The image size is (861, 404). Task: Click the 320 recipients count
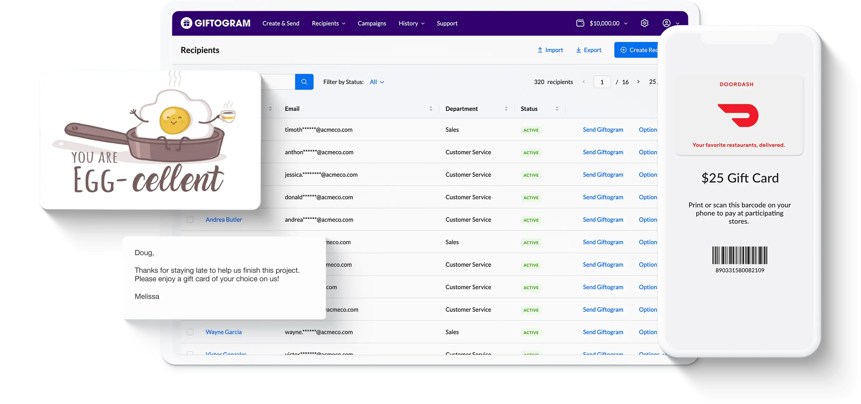(553, 82)
